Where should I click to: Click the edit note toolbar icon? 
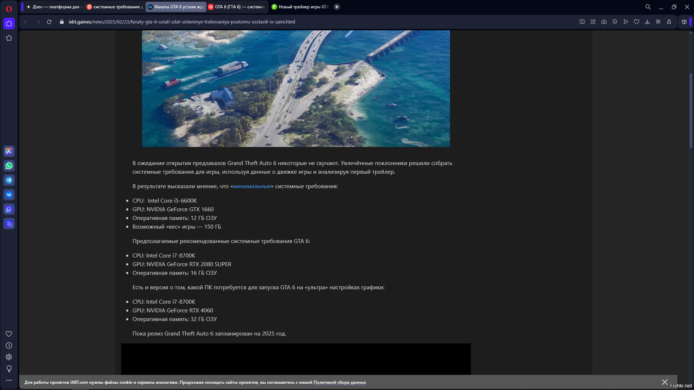pyautogui.click(x=593, y=22)
